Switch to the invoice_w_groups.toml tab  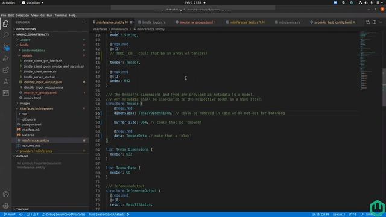point(196,22)
